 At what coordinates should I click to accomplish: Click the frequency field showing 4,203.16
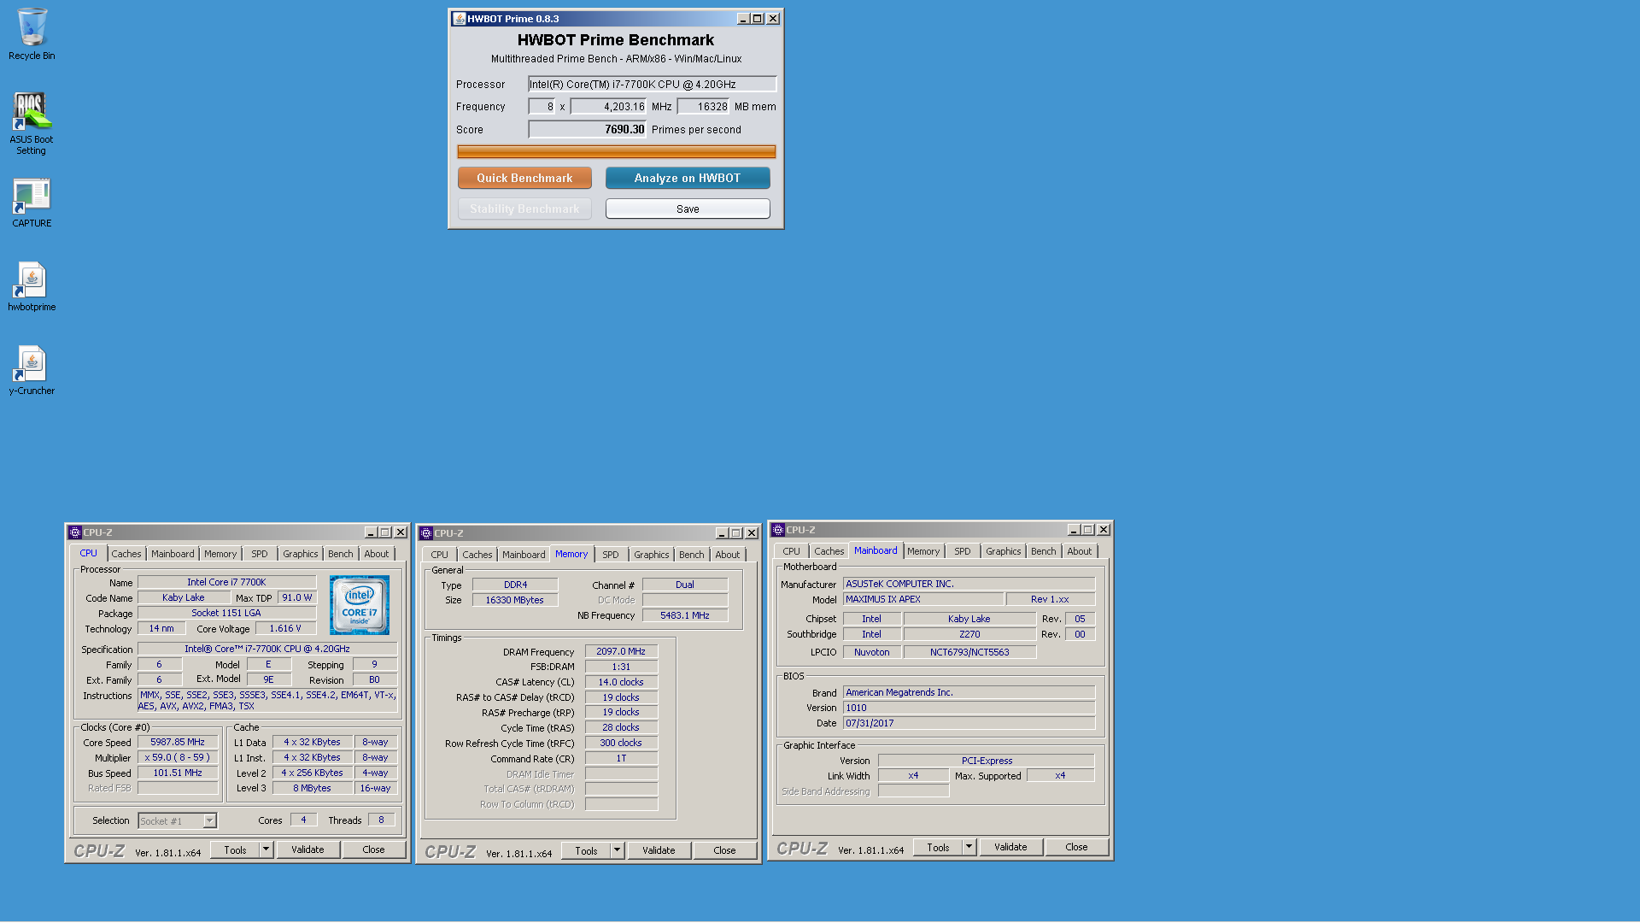coord(608,107)
